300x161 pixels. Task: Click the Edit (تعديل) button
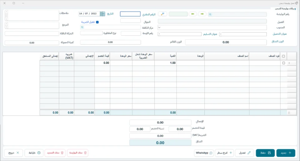coord(244,153)
